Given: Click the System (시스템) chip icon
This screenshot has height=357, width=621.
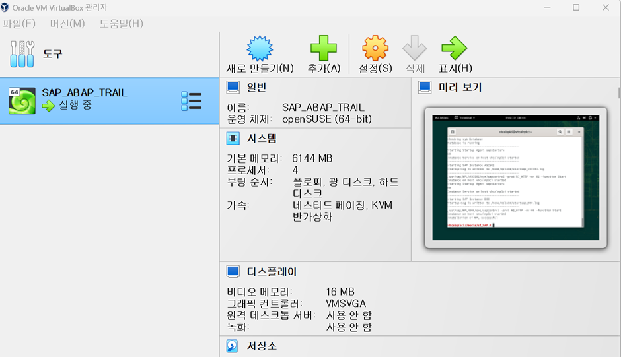Looking at the screenshot, I should (233, 139).
